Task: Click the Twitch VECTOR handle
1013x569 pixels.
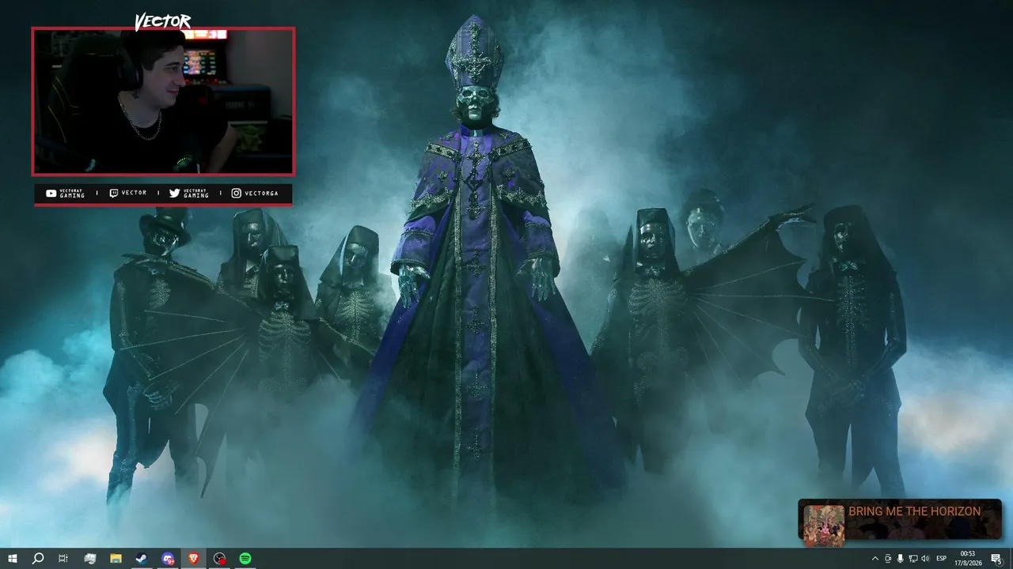Action: click(x=127, y=194)
